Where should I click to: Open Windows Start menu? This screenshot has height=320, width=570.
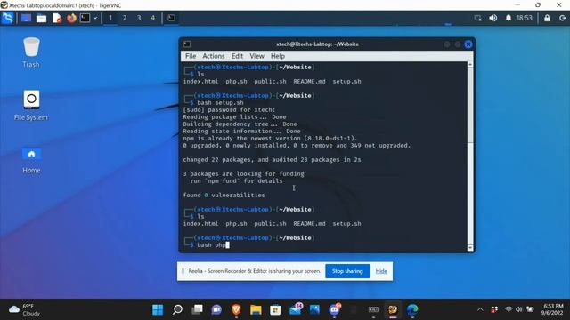tap(158, 309)
